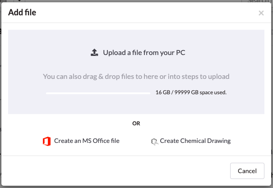Click the red MS Office logo icon
The image size is (273, 188).
click(x=46, y=141)
